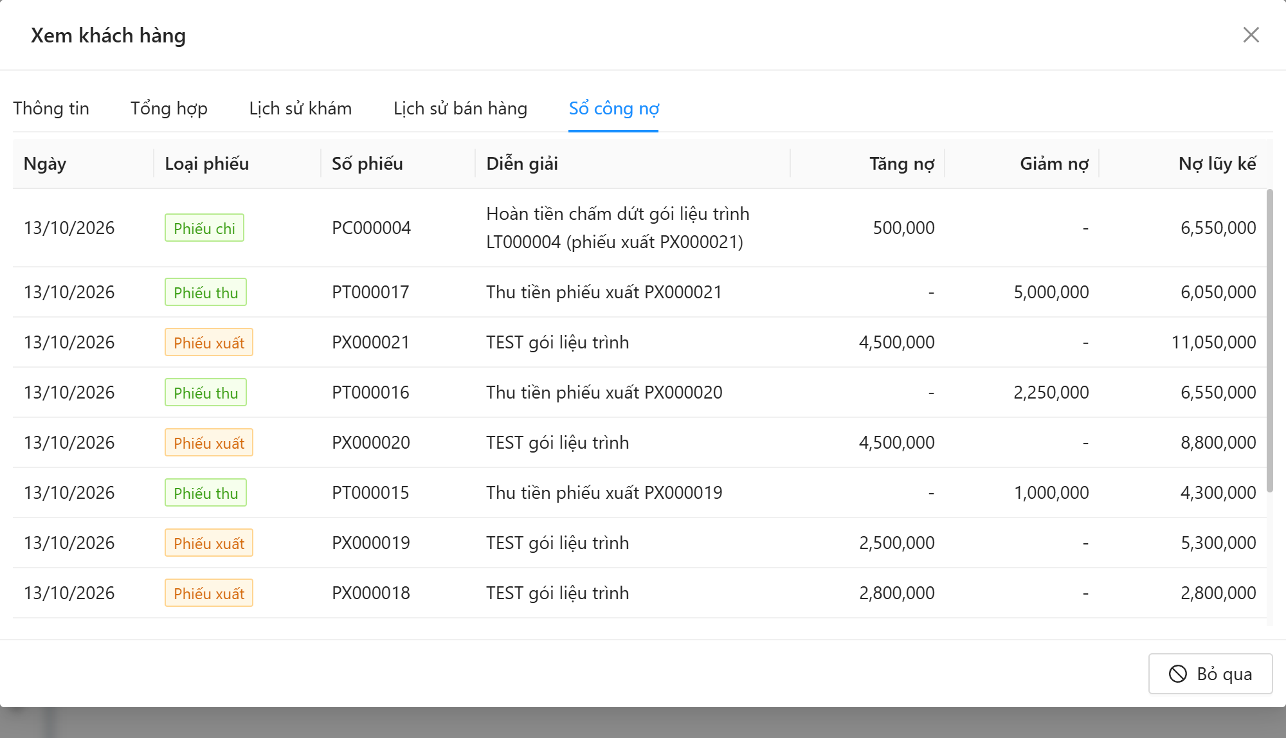Select voucher number PX000021
Image resolution: width=1286 pixels, height=738 pixels.
click(x=371, y=343)
